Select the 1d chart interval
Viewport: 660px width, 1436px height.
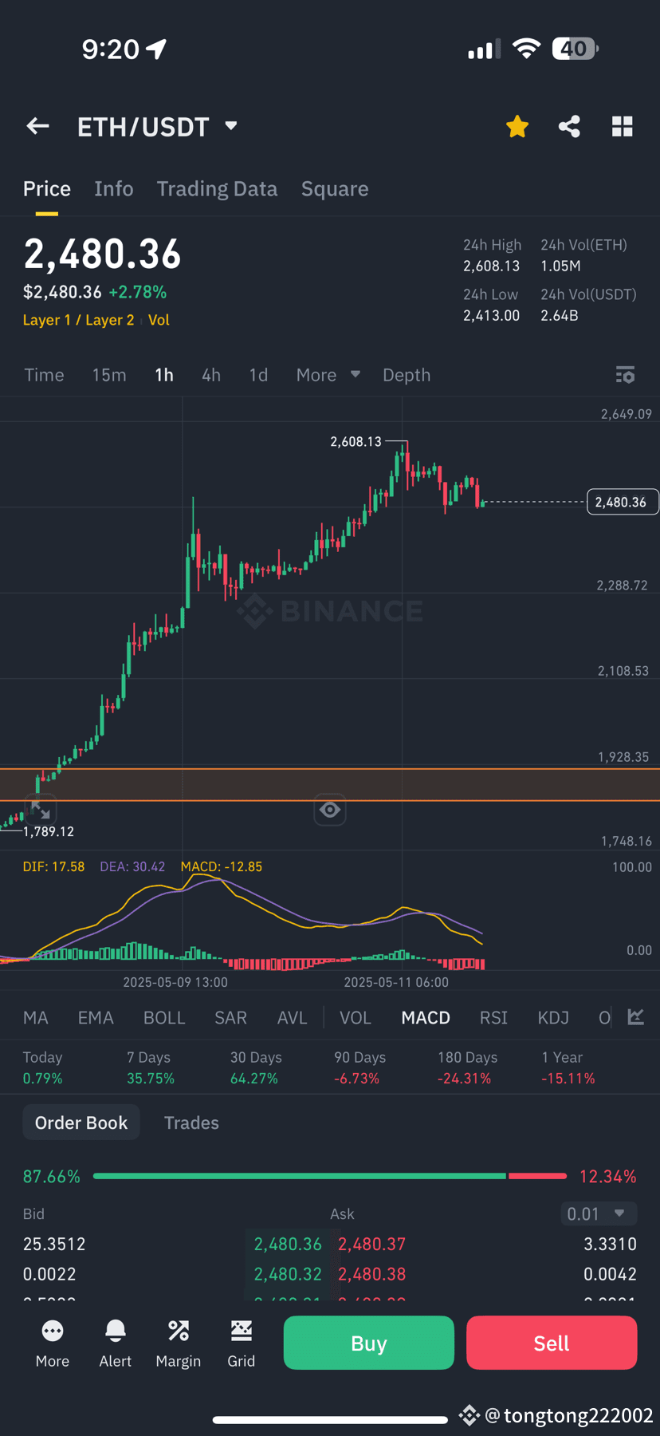[258, 375]
